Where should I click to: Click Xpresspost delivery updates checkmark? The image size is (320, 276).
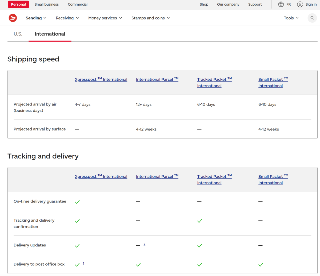coord(77,245)
